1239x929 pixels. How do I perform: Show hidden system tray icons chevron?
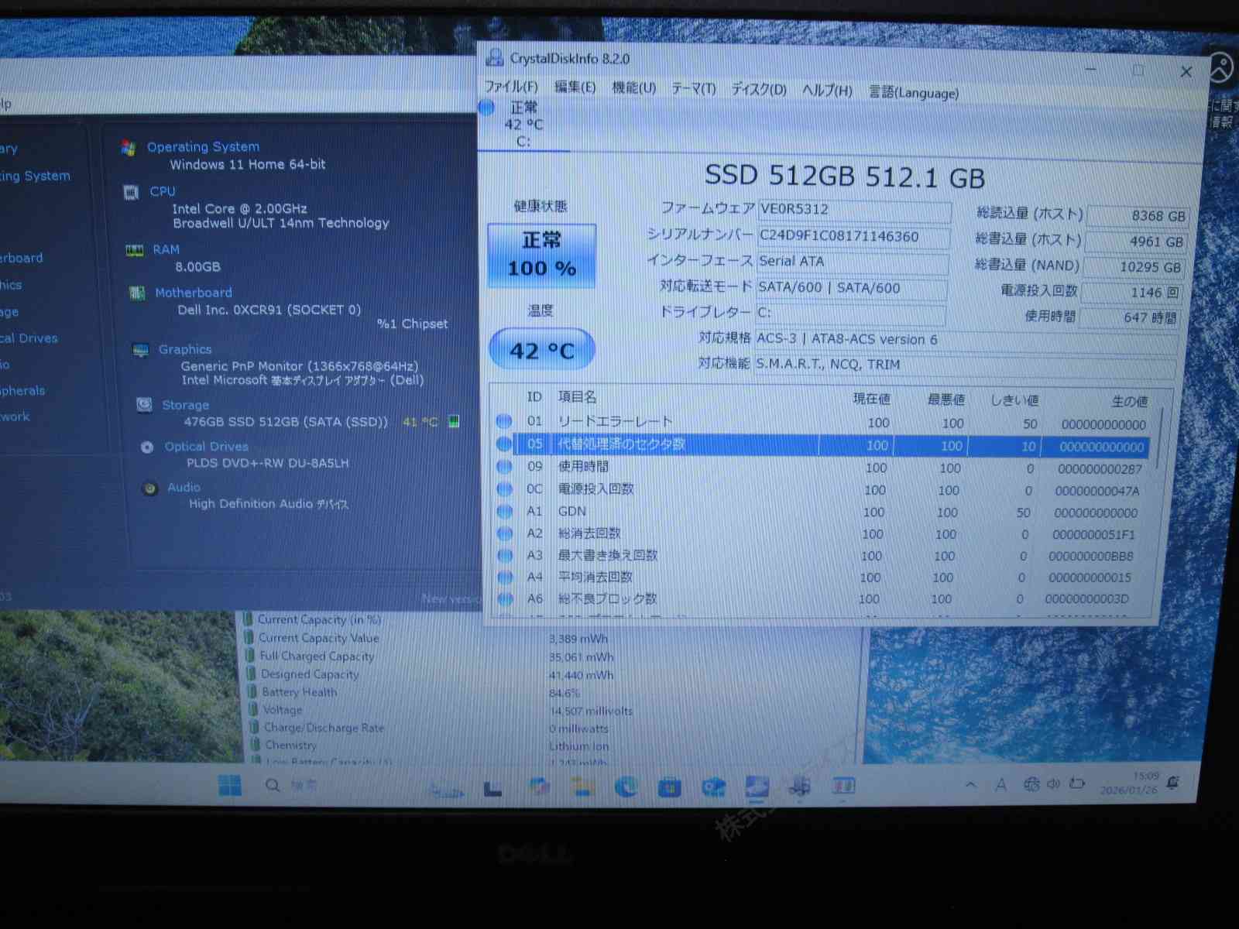point(970,784)
